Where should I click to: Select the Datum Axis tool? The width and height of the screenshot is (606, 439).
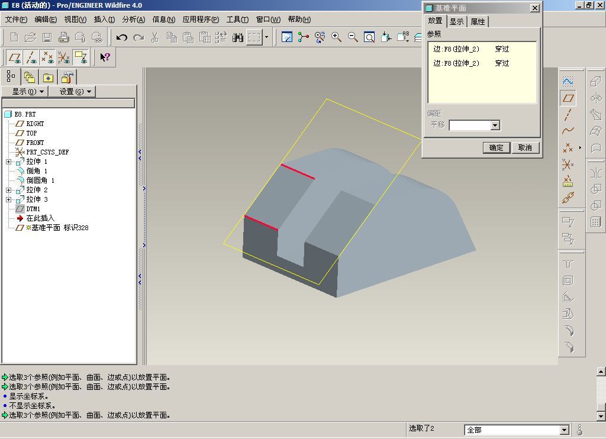click(x=568, y=115)
